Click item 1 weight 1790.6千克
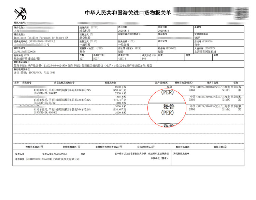The image size is (256, 200). click(x=119, y=90)
